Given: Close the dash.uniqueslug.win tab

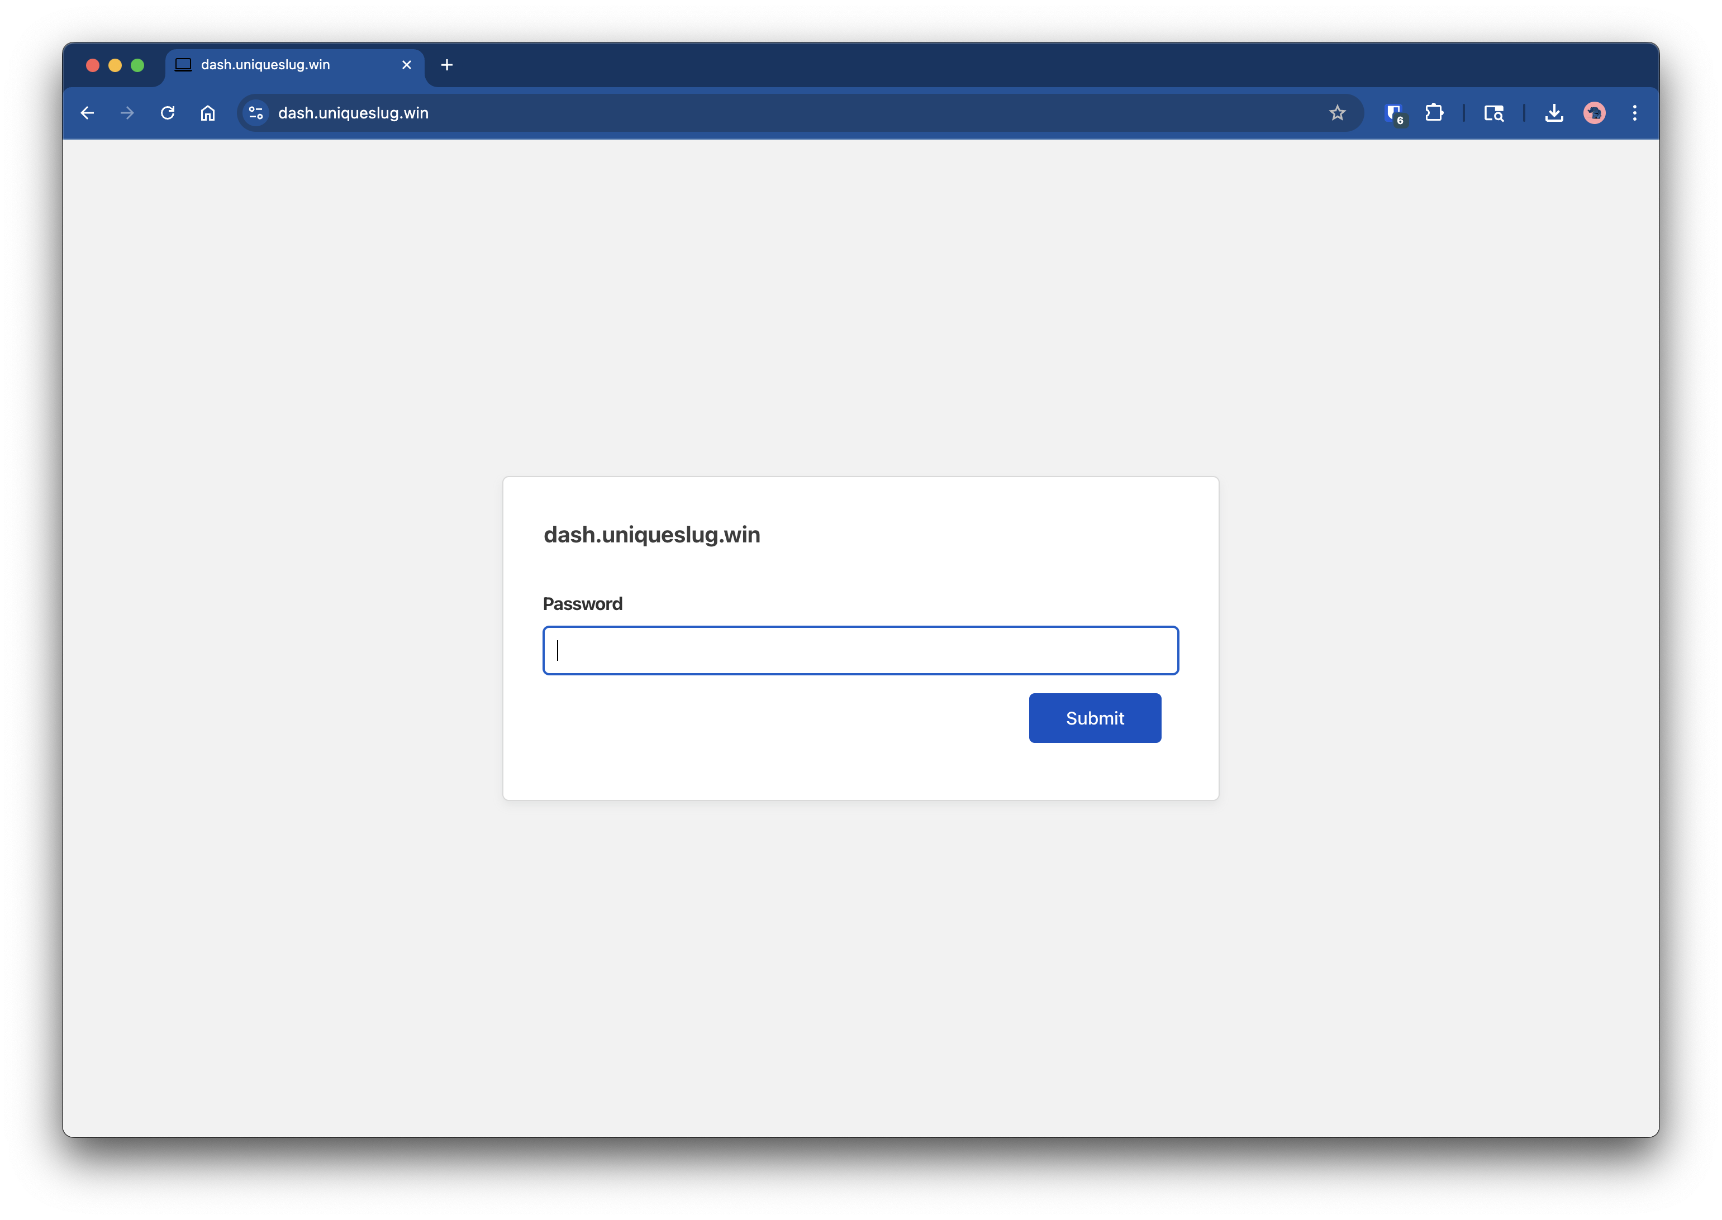Looking at the screenshot, I should coord(406,65).
